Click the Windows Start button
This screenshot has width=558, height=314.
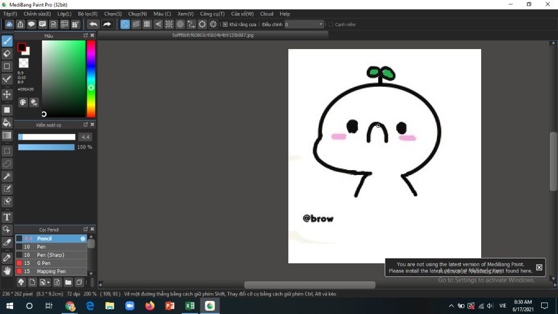point(10,306)
